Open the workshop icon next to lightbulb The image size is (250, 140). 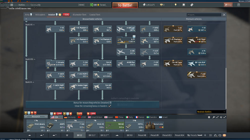pyautogui.click(x=184, y=5)
